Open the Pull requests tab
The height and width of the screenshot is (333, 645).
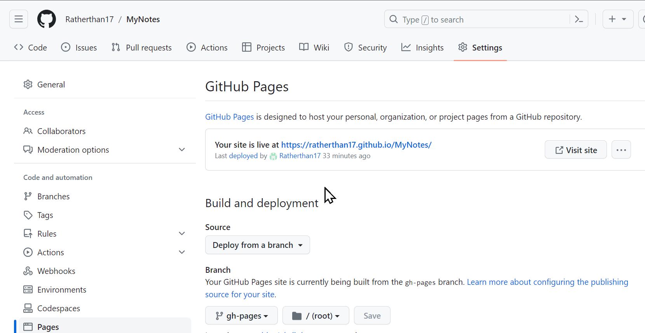click(141, 47)
